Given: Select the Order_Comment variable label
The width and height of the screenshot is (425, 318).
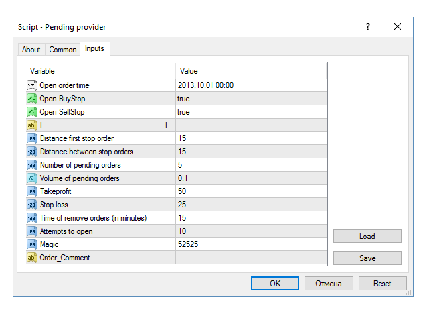Looking at the screenshot, I should pos(64,258).
